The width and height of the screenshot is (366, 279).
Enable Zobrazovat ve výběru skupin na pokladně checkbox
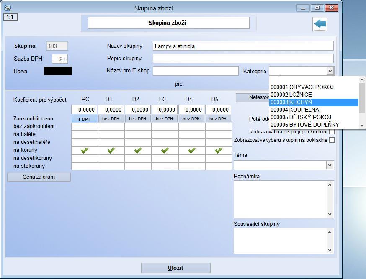coord(332,140)
